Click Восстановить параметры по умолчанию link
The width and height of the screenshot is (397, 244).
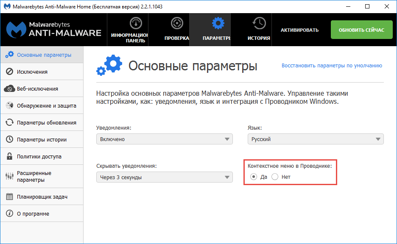click(x=332, y=66)
